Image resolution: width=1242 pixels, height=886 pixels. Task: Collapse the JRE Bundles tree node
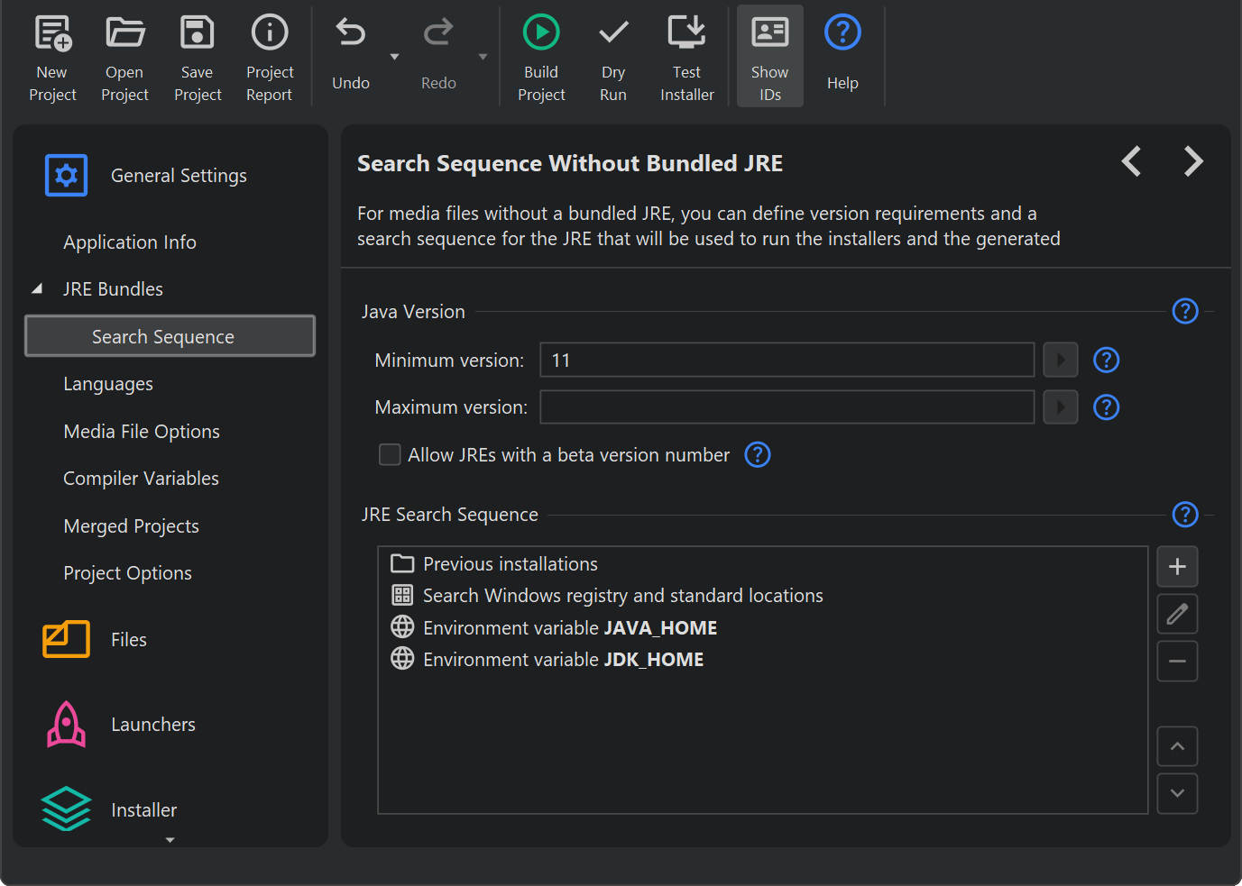pyautogui.click(x=37, y=289)
